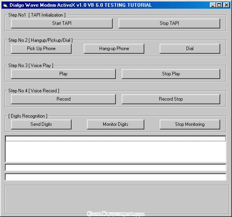Start Monitor Digits recognition
The image size is (232, 217).
pyautogui.click(x=115, y=124)
